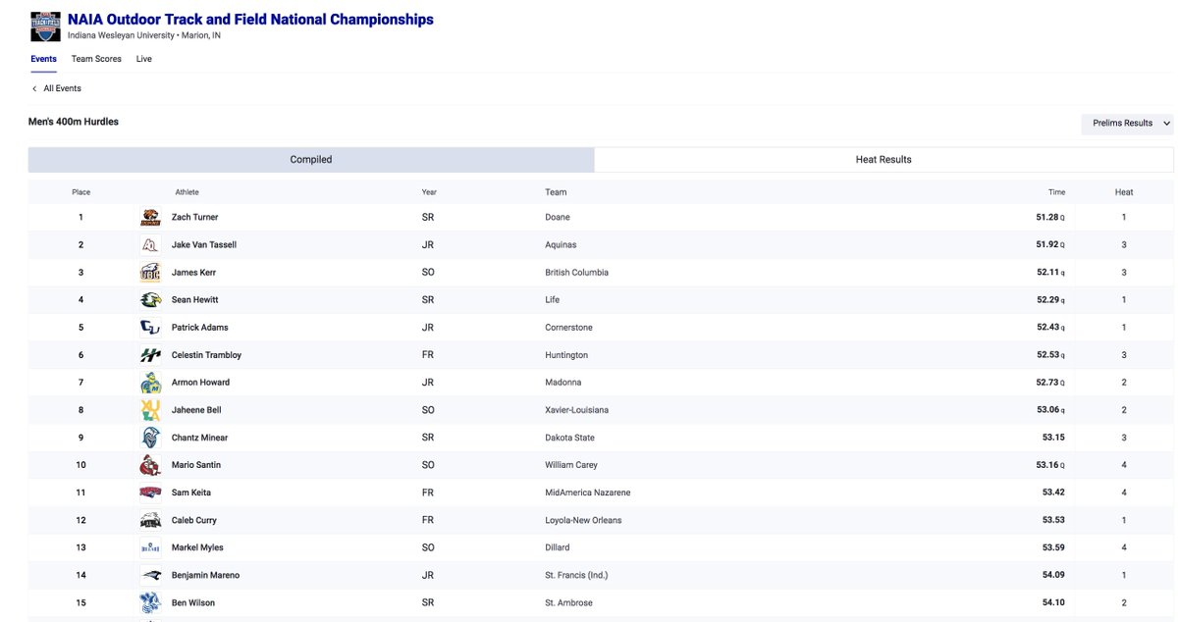
Task: Click the Men's 400m Hurdles heading
Action: tap(74, 122)
